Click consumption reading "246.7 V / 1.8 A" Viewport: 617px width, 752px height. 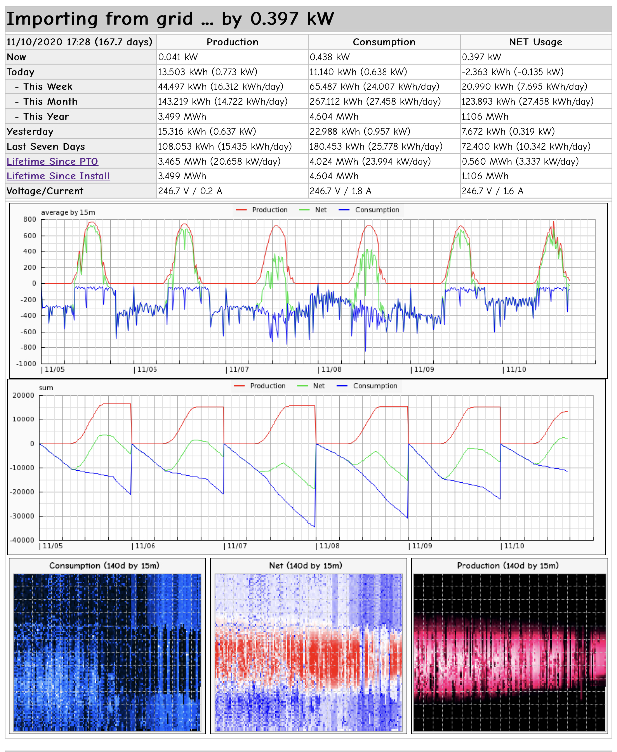coord(341,191)
